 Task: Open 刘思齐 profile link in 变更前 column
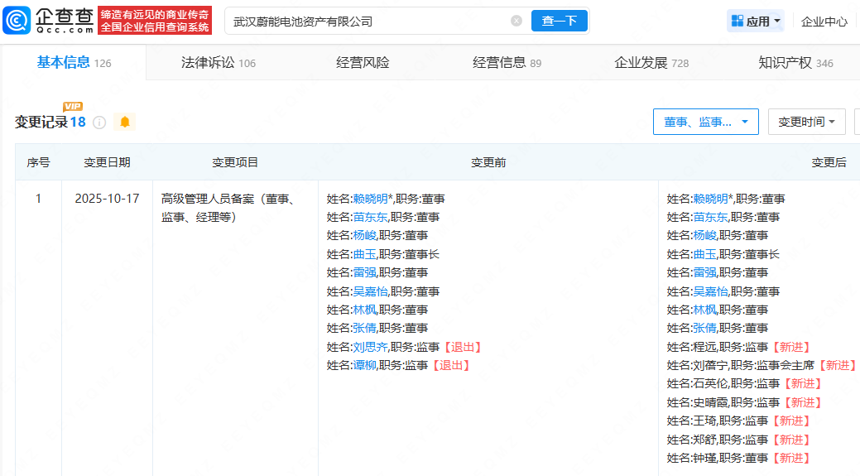coord(370,347)
